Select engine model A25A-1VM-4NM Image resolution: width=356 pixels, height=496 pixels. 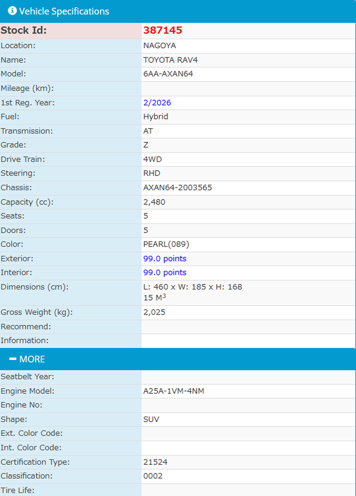pos(174,391)
